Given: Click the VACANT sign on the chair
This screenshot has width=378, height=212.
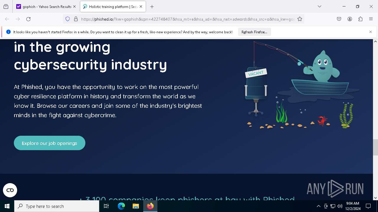Looking at the screenshot, I should coord(256,73).
